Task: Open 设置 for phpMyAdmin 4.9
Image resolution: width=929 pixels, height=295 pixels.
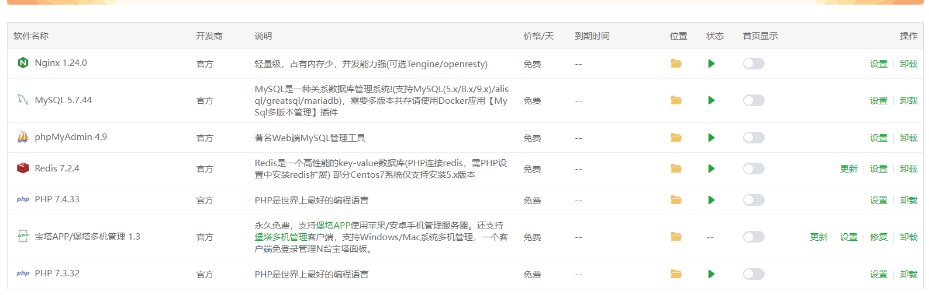Action: pos(878,138)
